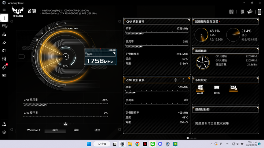Select the Windows® operating mode
Screen dimensions: 264x148
click(34, 130)
